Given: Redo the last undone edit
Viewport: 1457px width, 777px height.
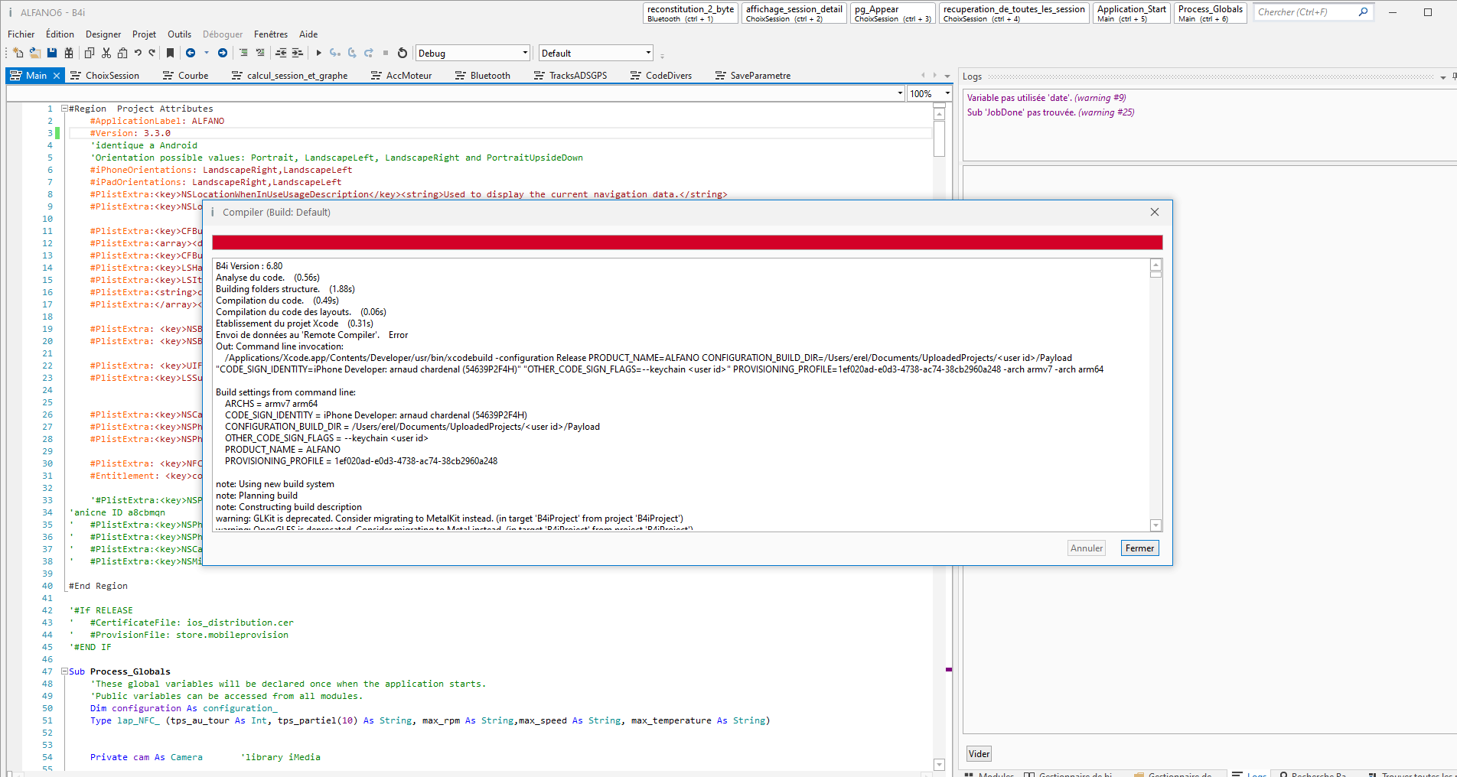Looking at the screenshot, I should (152, 53).
